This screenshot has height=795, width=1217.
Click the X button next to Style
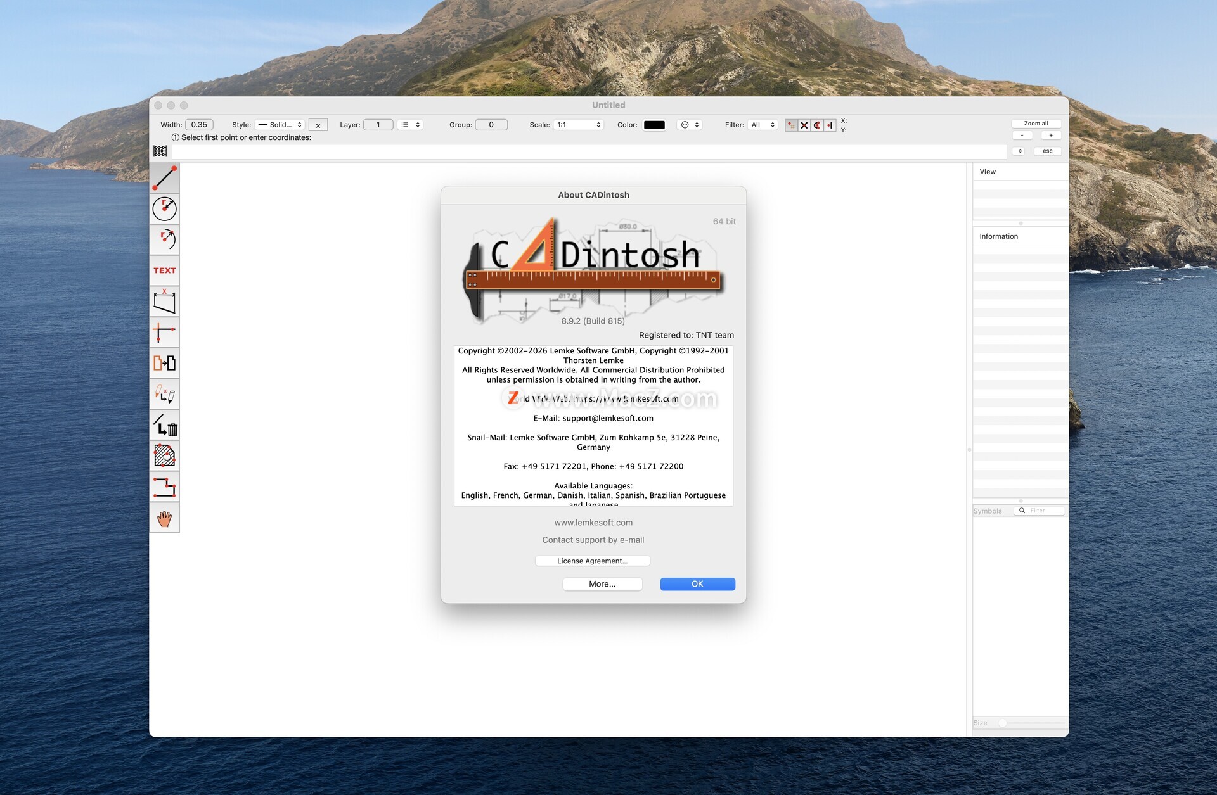318,125
